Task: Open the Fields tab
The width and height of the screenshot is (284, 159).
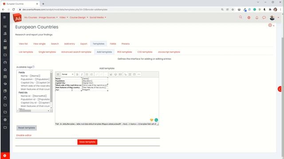Action: [113, 44]
